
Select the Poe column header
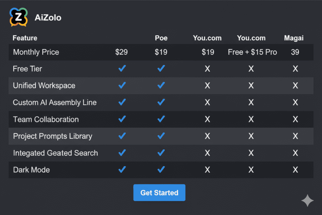161,38
